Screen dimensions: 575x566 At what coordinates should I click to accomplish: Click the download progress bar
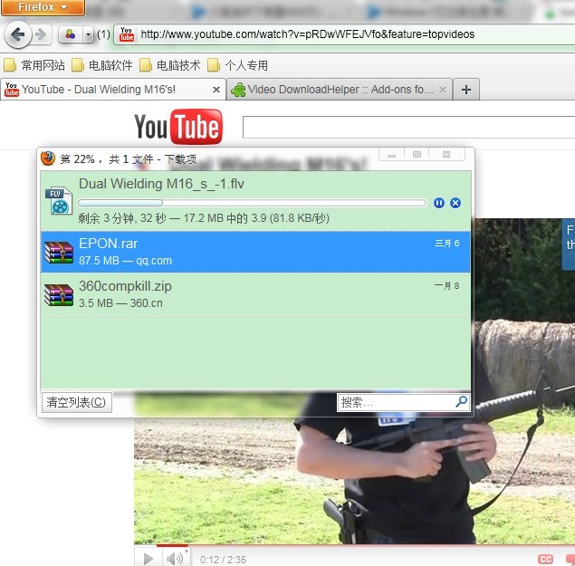click(x=253, y=203)
